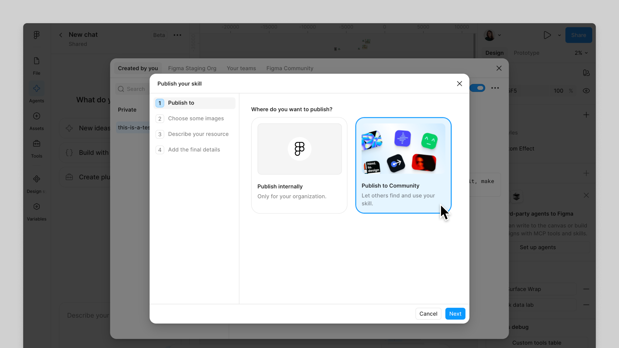Click the Figma logo in internal card
This screenshot has height=348, width=619.
tap(300, 149)
